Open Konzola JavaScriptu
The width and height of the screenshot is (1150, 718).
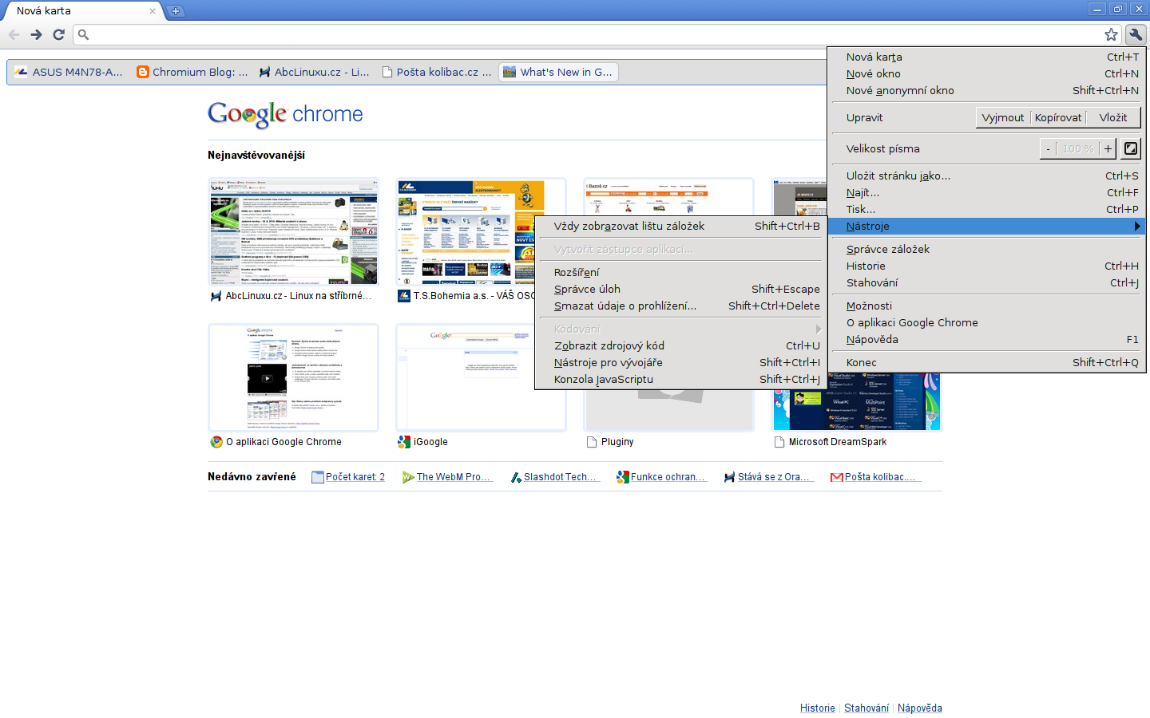680,379
